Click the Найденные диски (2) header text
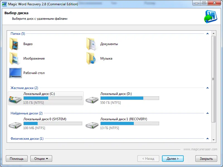This screenshot has width=223, height=167. pyautogui.click(x=26, y=113)
